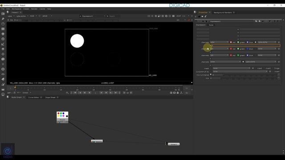Click the Expression1 node panel help icon
Screen dimensions: 285x160
tap(274, 21)
